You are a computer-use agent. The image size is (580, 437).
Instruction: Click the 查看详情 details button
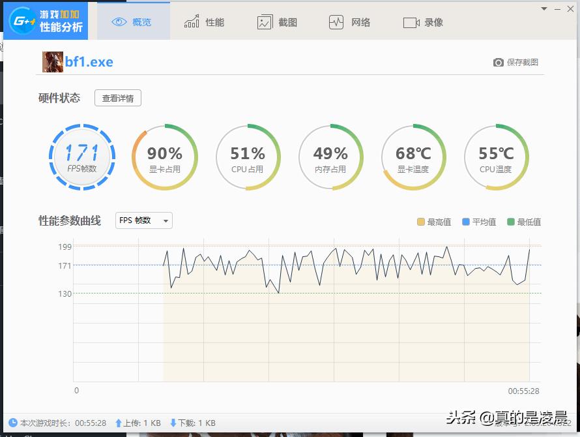click(118, 98)
